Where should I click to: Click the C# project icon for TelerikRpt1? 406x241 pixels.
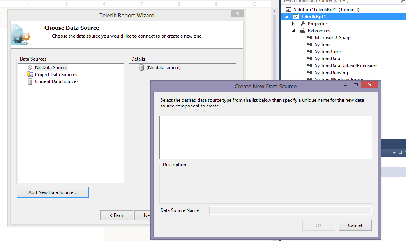[295, 17]
